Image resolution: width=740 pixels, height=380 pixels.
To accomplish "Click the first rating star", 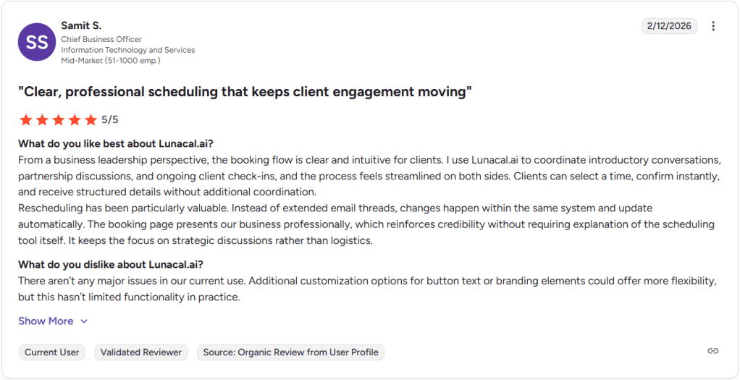I will point(26,120).
